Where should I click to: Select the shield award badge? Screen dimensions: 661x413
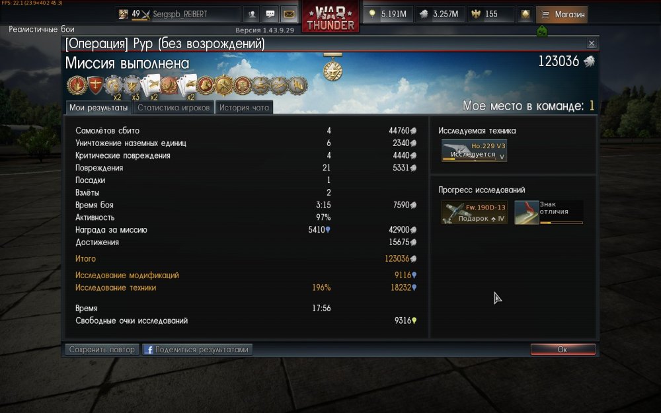coord(96,85)
